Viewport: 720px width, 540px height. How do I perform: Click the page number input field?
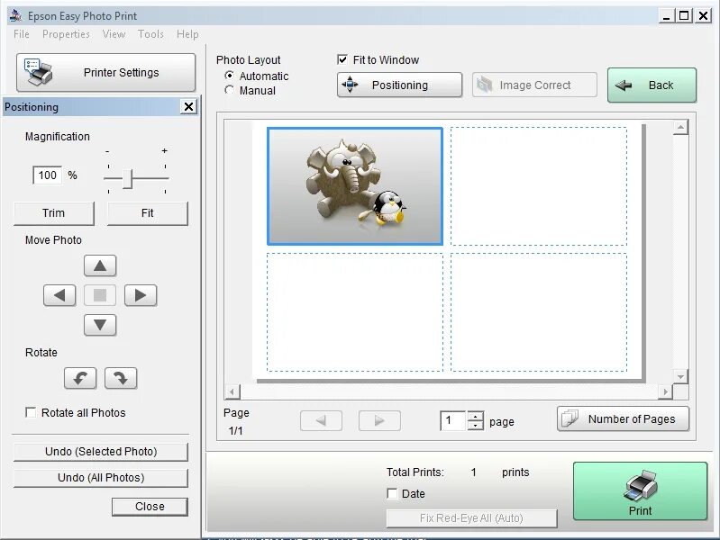click(453, 420)
